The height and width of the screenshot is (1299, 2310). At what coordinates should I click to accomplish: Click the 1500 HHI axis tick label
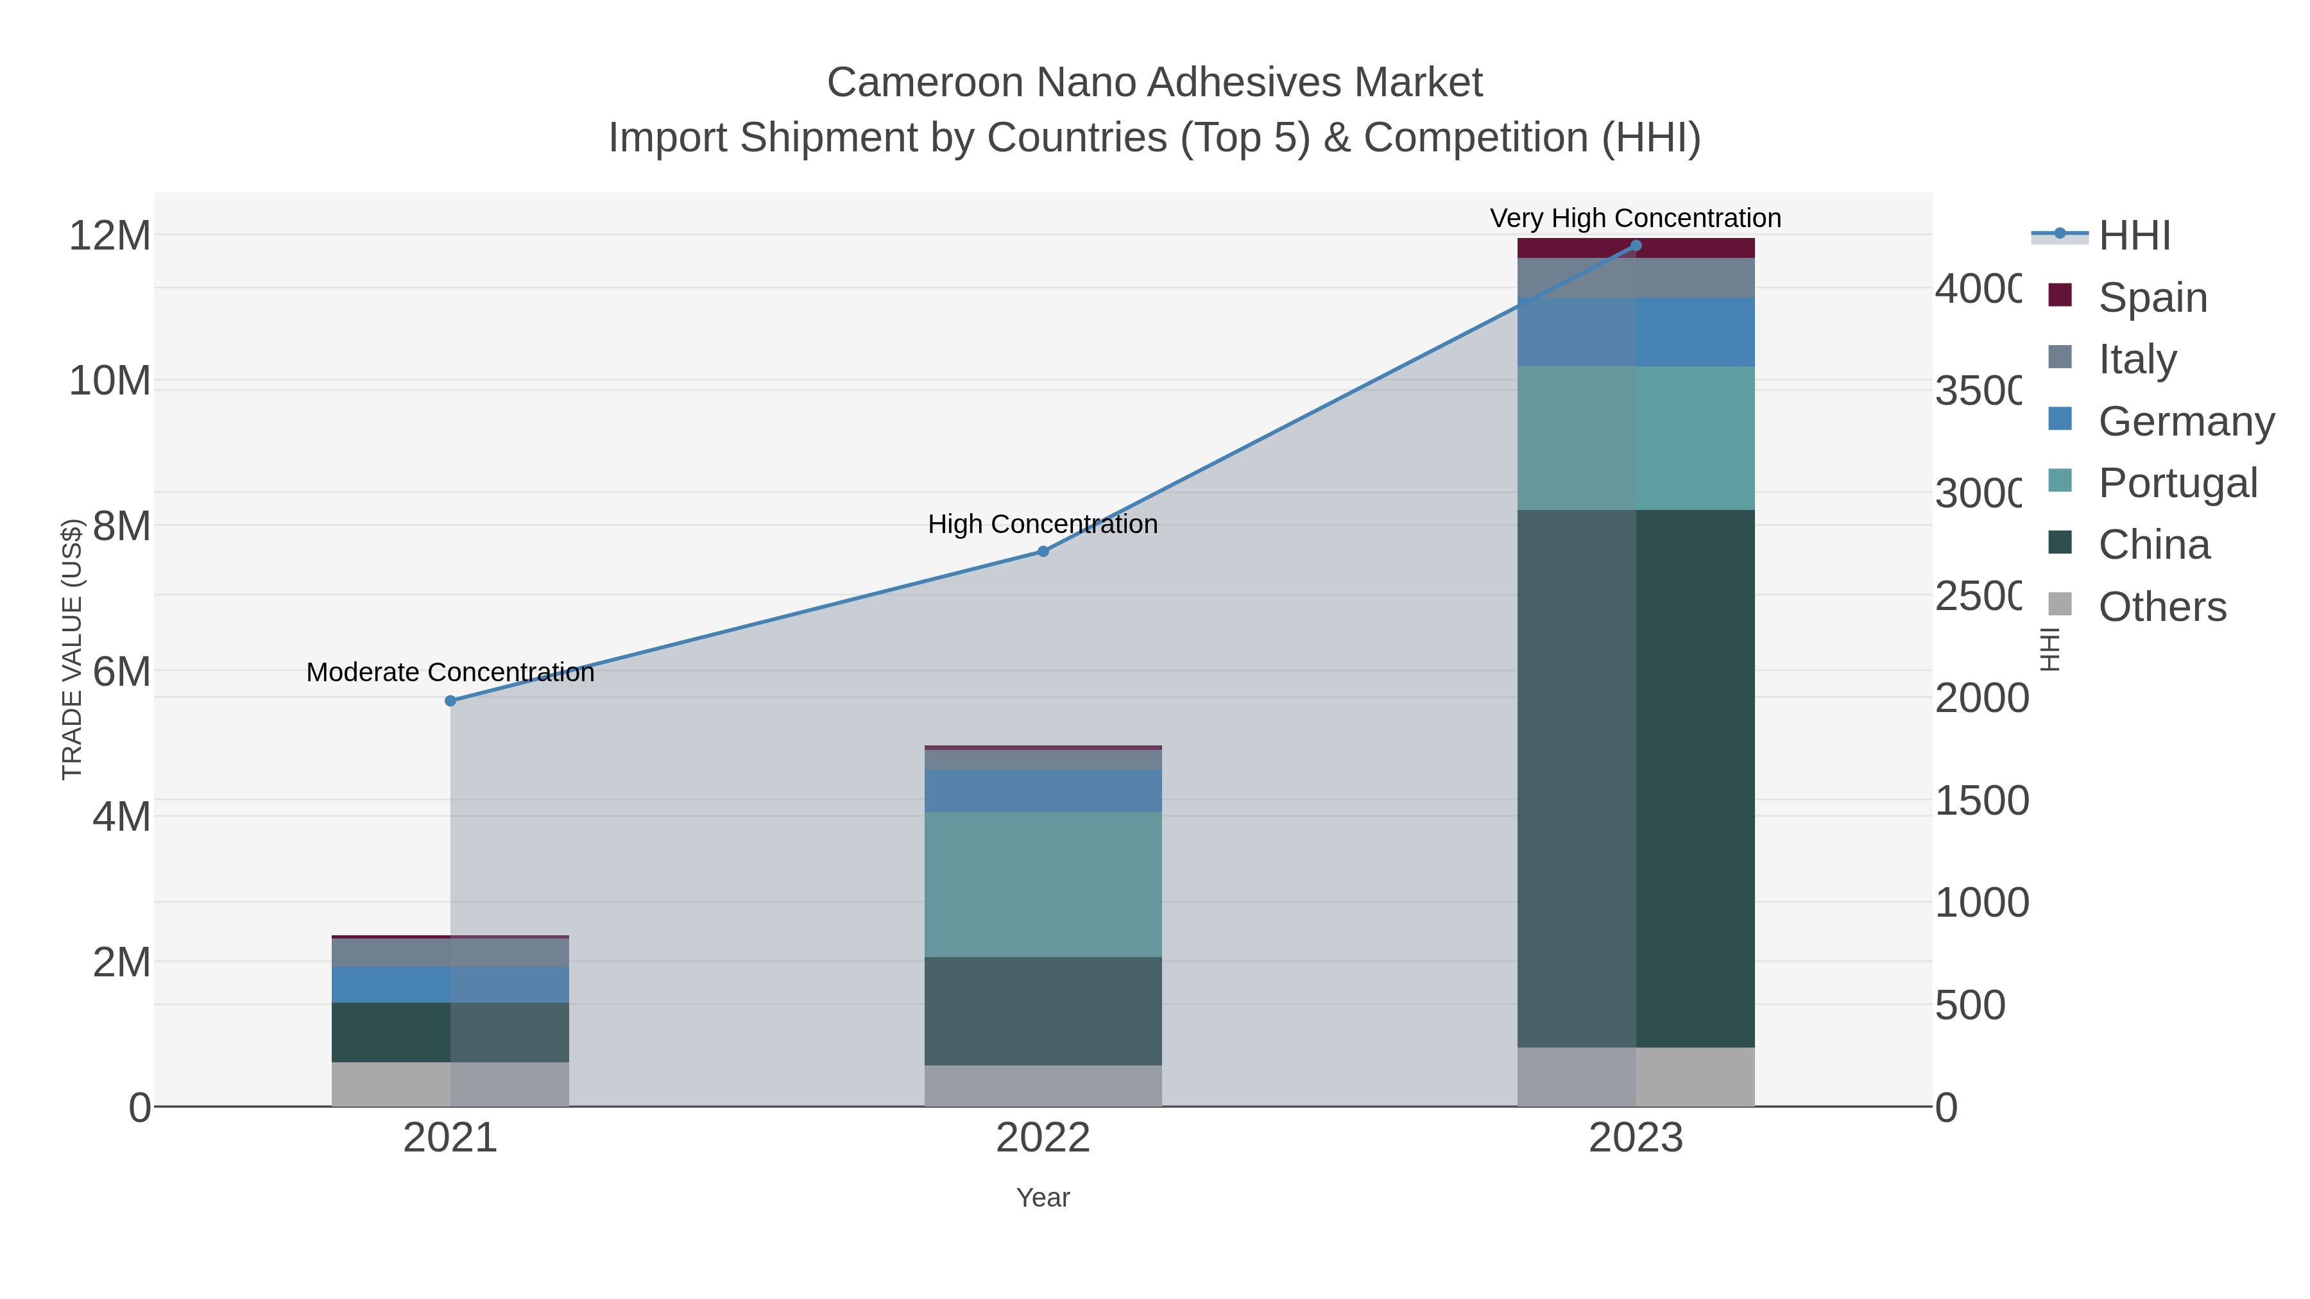(1982, 801)
